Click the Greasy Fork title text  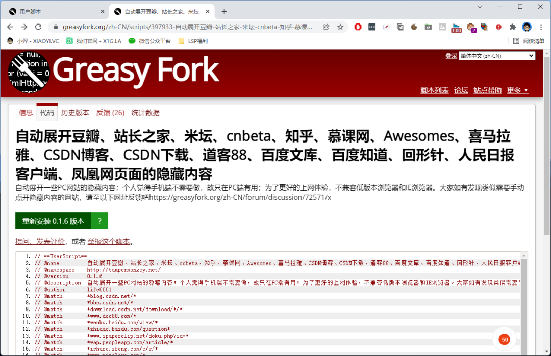coord(136,70)
